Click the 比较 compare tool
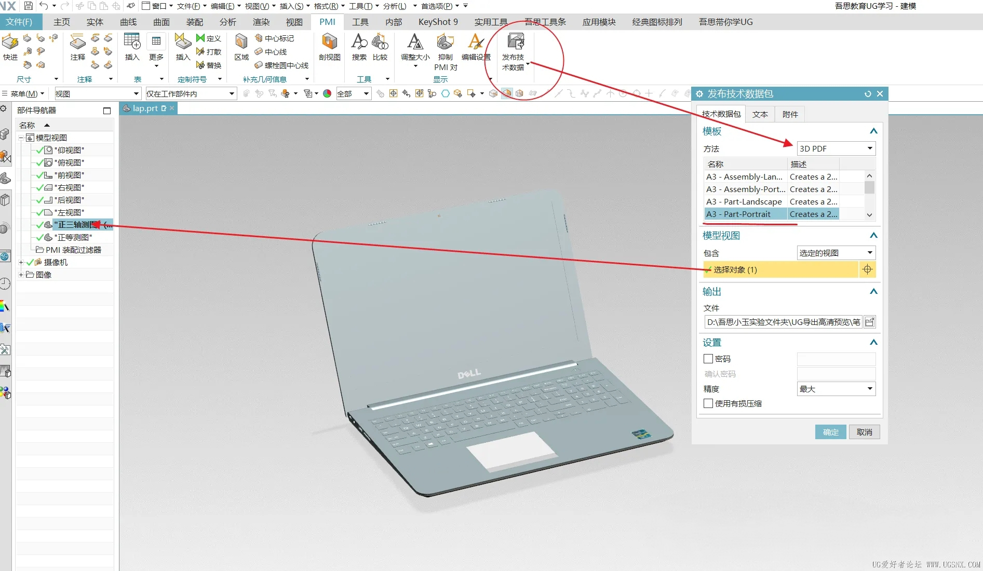Viewport: 983px width, 571px height. coord(380,47)
